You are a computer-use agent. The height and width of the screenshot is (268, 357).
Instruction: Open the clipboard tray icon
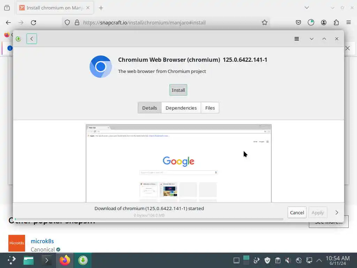click(x=278, y=260)
